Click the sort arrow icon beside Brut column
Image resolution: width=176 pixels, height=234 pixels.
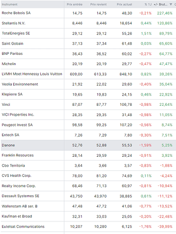pyautogui.click(x=171, y=4)
